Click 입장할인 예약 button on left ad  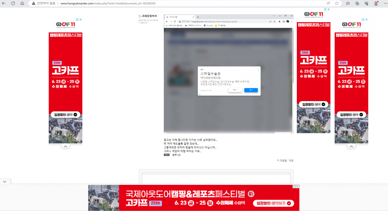pos(66,115)
